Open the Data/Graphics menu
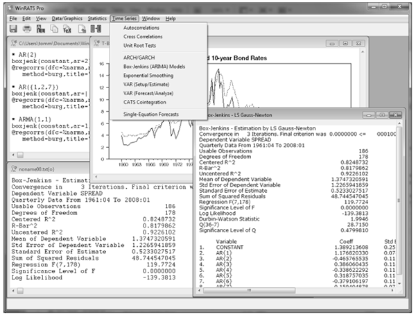Image resolution: width=416 pixels, height=317 pixels. pos(67,18)
